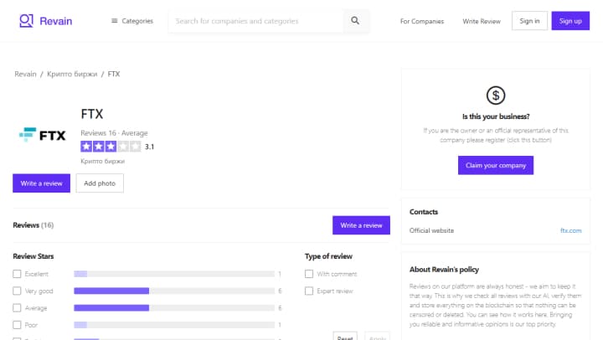Click the Review Stars heading
Image resolution: width=603 pixels, height=340 pixels.
[x=33, y=256]
